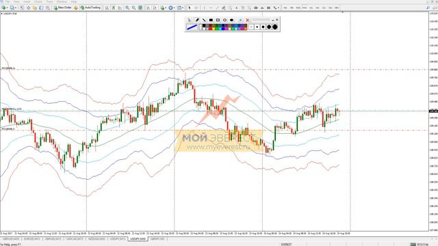Viewport: 438px width, 246px height.
Task: Open the File menu
Action: click(8, 1)
